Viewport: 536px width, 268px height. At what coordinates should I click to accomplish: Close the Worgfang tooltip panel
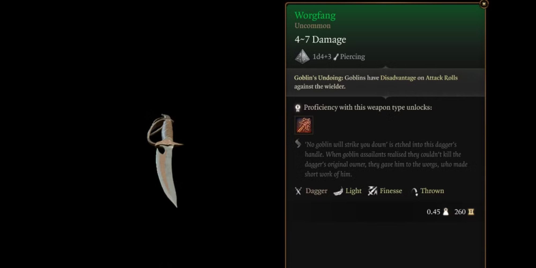tap(484, 4)
